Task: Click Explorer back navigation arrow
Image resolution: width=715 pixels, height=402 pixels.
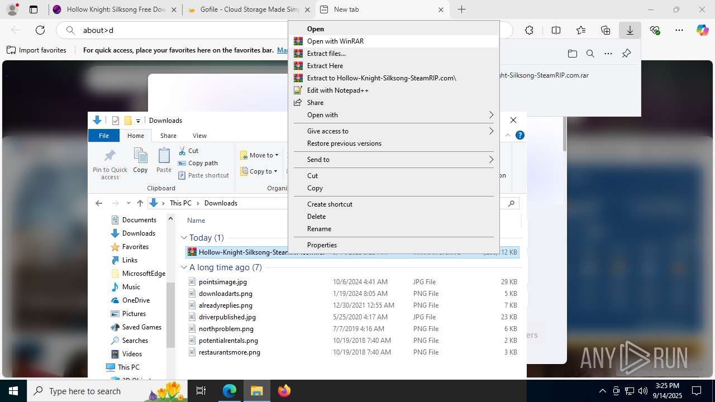Action: [99, 203]
